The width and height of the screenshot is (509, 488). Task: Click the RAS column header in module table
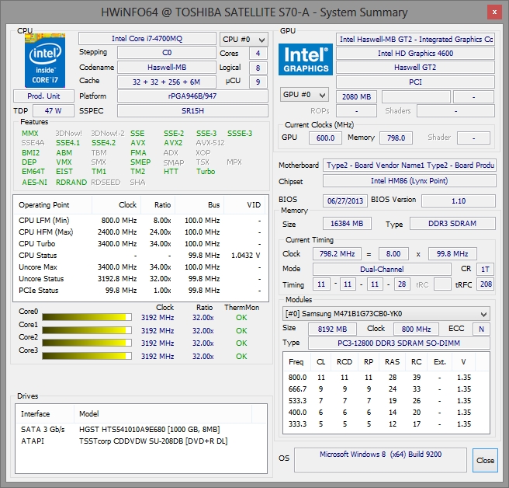pos(392,362)
